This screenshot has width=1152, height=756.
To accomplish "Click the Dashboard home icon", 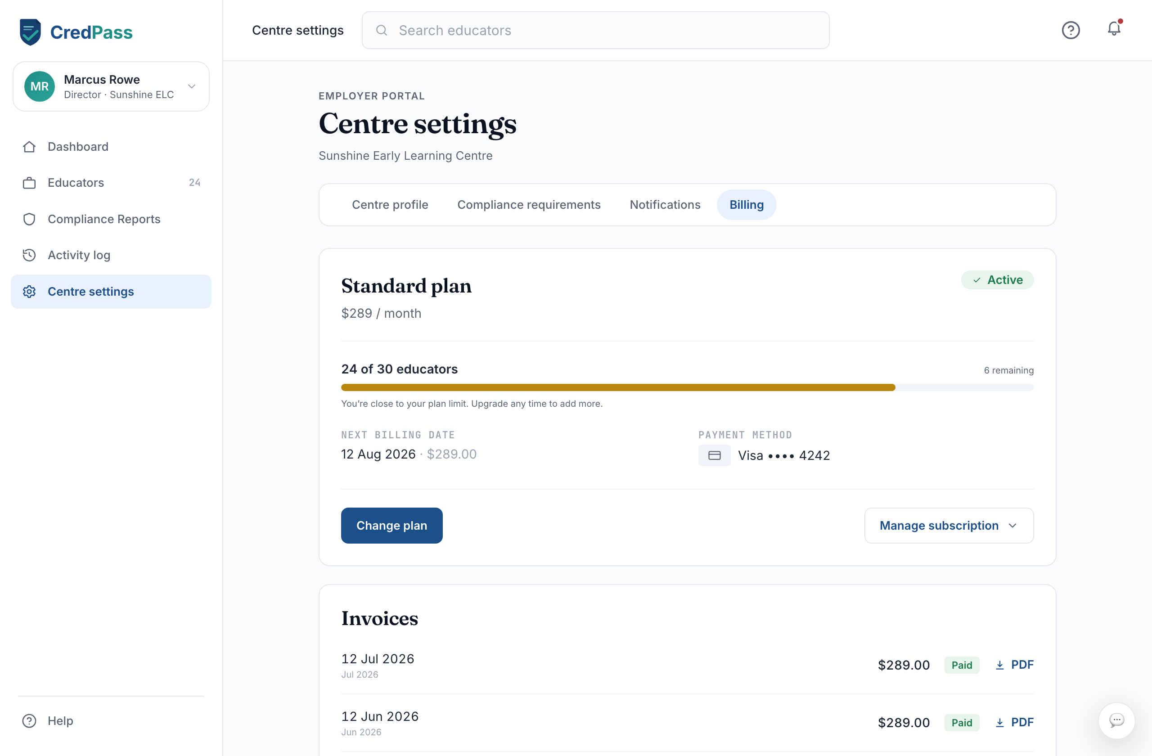I will pos(29,147).
